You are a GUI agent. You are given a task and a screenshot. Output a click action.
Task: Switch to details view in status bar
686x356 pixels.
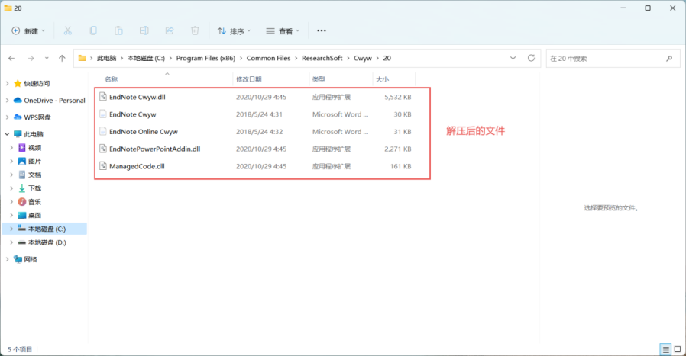tap(665, 349)
